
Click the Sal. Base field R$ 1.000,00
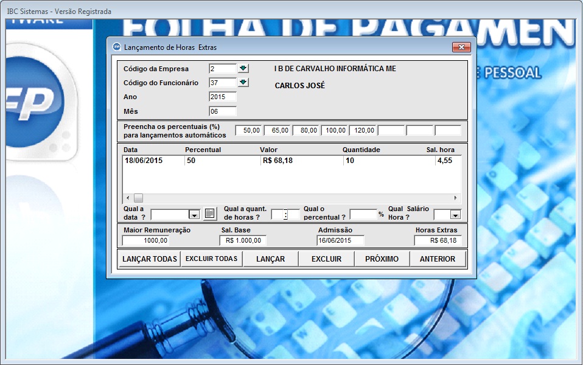pos(243,240)
